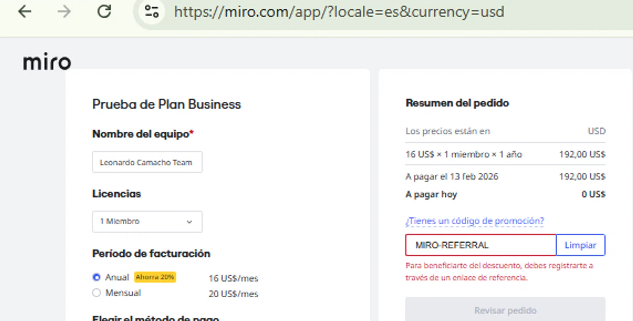Click the Ahorra 20% badge

click(x=155, y=277)
